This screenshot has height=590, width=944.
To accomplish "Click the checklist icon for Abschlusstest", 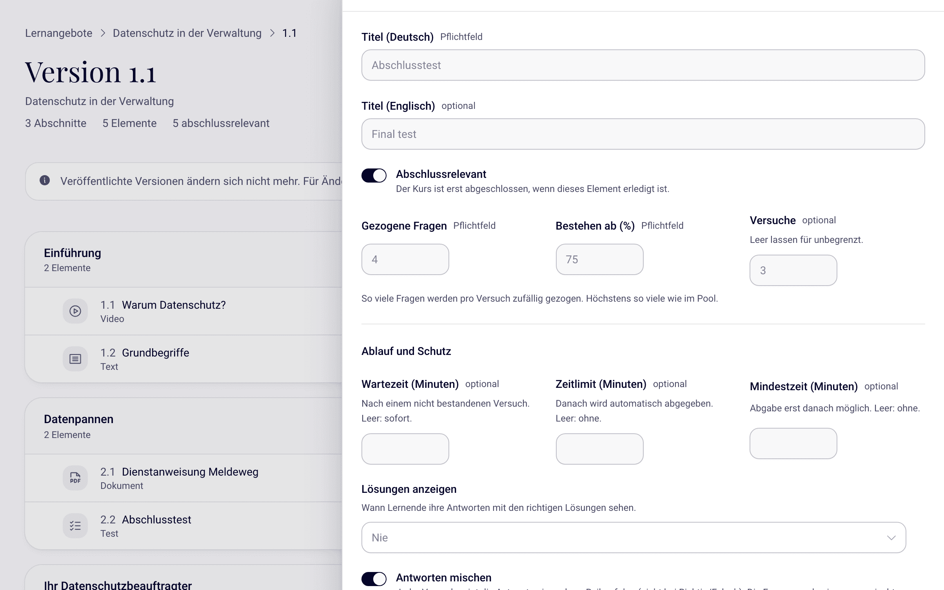I will [x=75, y=526].
